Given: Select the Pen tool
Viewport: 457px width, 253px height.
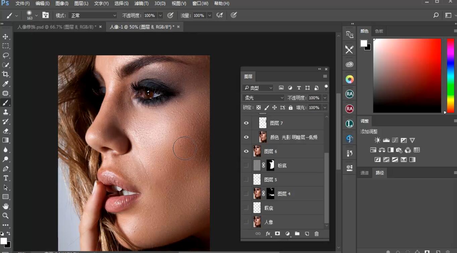Looking at the screenshot, I should click(6, 168).
